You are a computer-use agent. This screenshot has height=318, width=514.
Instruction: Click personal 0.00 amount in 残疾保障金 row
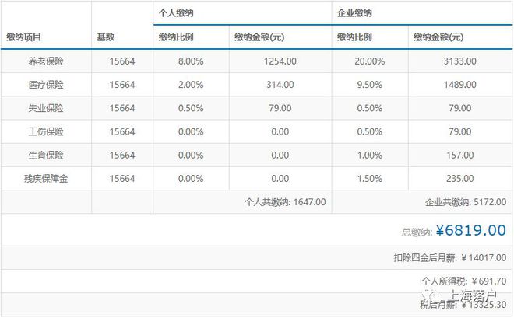pos(280,179)
